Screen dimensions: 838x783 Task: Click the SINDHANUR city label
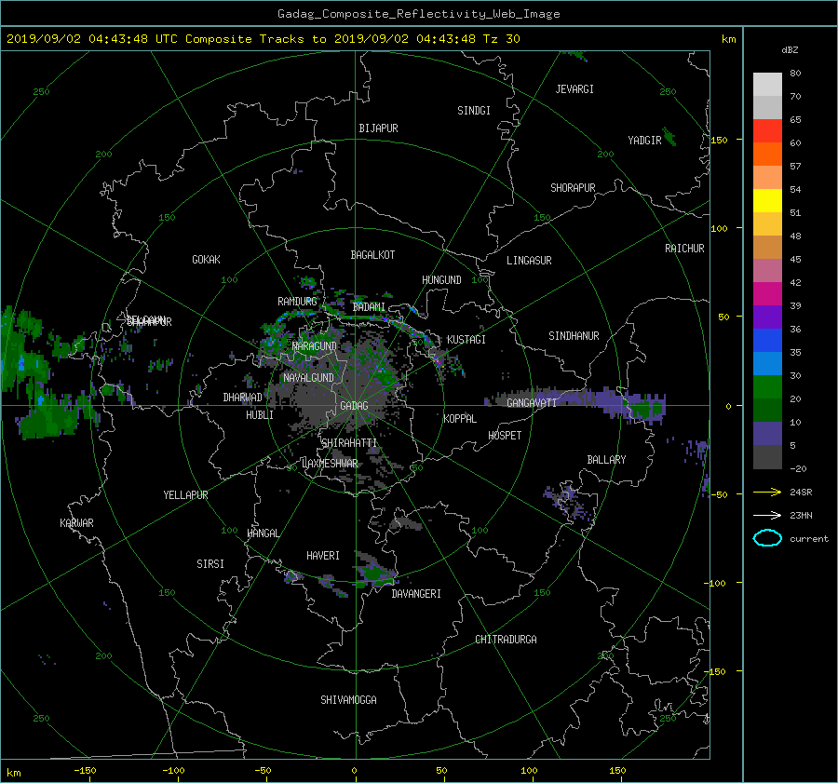(x=574, y=336)
